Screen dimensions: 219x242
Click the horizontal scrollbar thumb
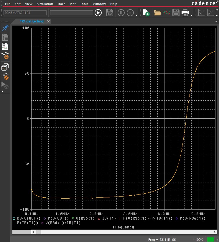[x=39, y=232]
